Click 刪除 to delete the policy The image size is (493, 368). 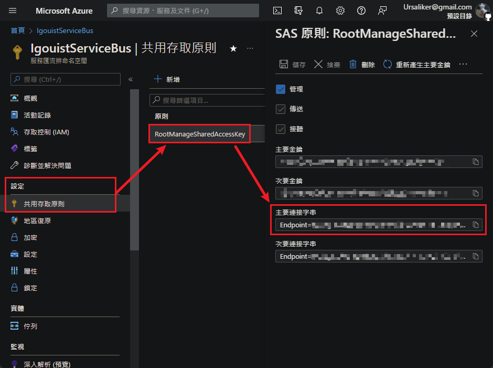click(362, 65)
